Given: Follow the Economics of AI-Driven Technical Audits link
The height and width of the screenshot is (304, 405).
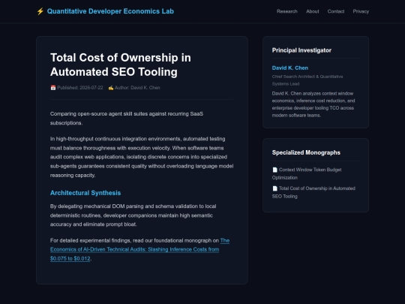Looking at the screenshot, I should pos(134,249).
